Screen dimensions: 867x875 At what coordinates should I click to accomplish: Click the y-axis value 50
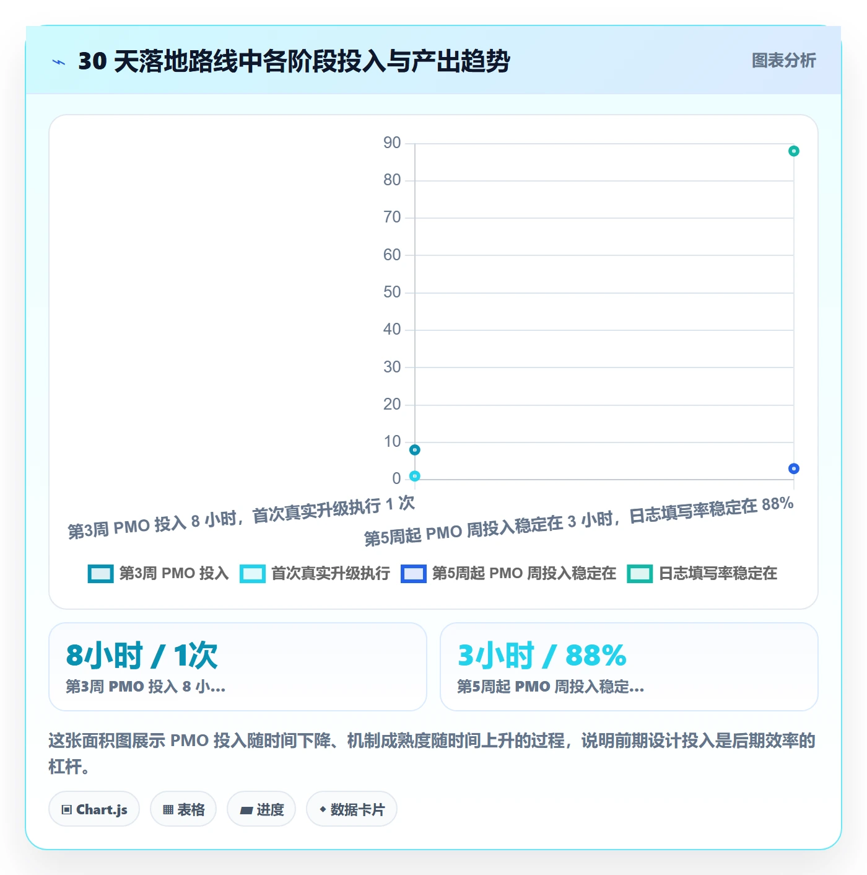[392, 292]
